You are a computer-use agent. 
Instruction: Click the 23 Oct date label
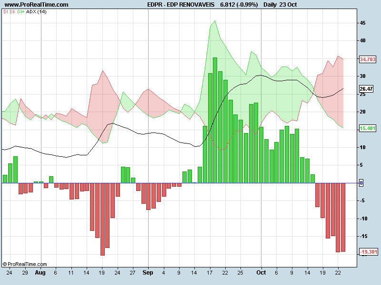[x=288, y=5]
